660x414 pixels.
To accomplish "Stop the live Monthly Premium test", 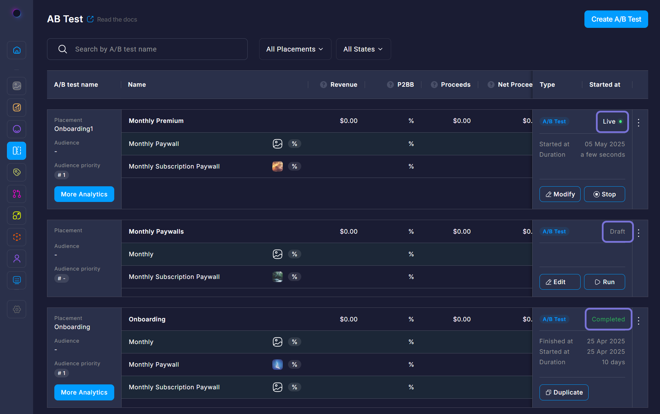I will point(604,194).
